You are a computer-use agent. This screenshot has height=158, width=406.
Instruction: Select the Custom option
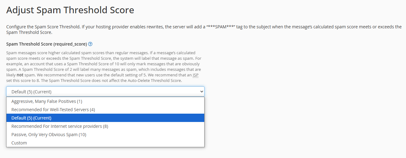click(19, 143)
